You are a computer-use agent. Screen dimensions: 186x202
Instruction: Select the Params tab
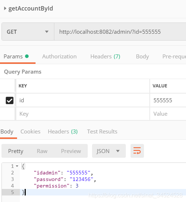tap(16, 57)
